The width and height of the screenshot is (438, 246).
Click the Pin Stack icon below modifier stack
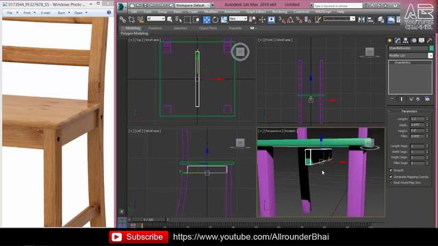point(392,99)
